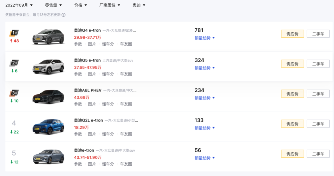Open 奥迪e-tron model title
This screenshot has width=334, height=176.
[84, 151]
